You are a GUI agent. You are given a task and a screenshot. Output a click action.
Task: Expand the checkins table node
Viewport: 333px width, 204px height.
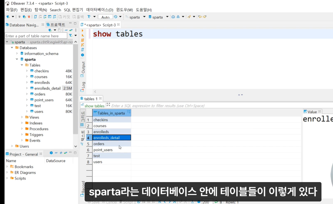tap(27, 71)
